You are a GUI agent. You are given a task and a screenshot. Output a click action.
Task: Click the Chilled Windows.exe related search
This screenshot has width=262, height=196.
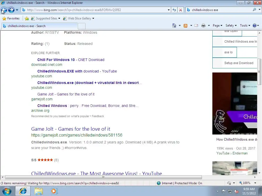[x=235, y=42]
